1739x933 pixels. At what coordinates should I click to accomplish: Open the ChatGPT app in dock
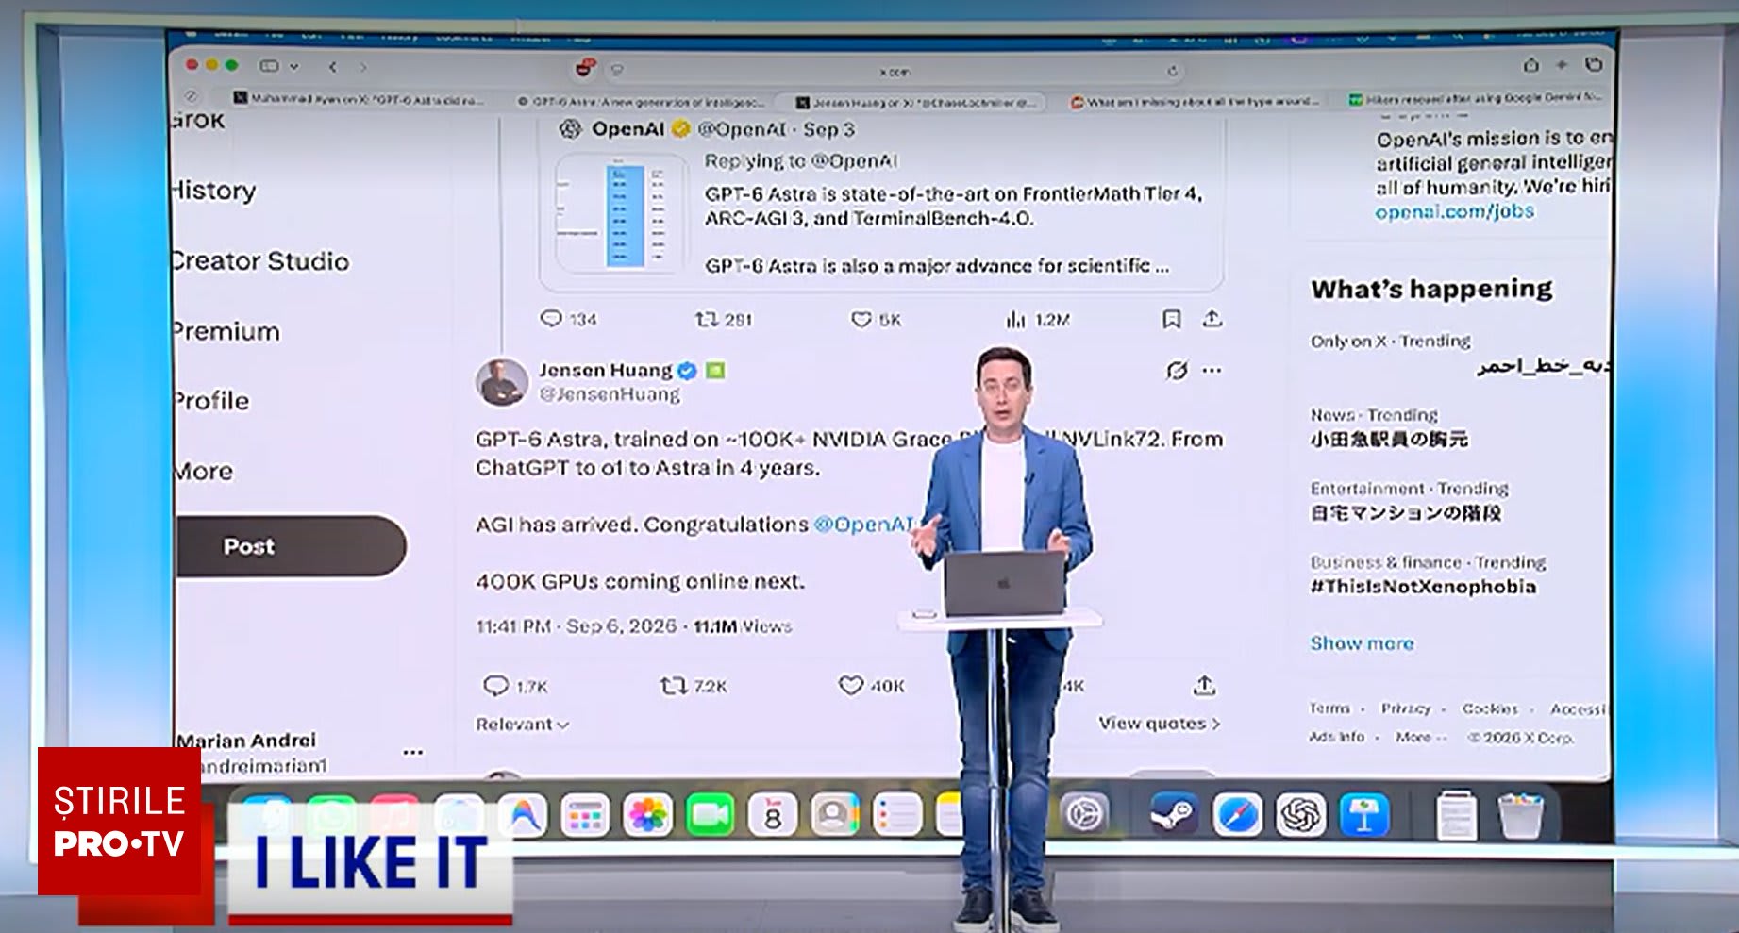pyautogui.click(x=1300, y=814)
